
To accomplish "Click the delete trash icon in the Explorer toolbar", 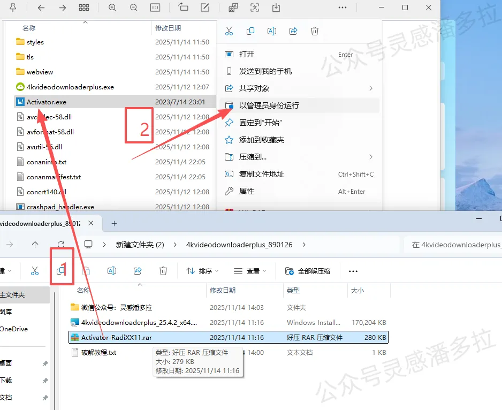I will [163, 271].
